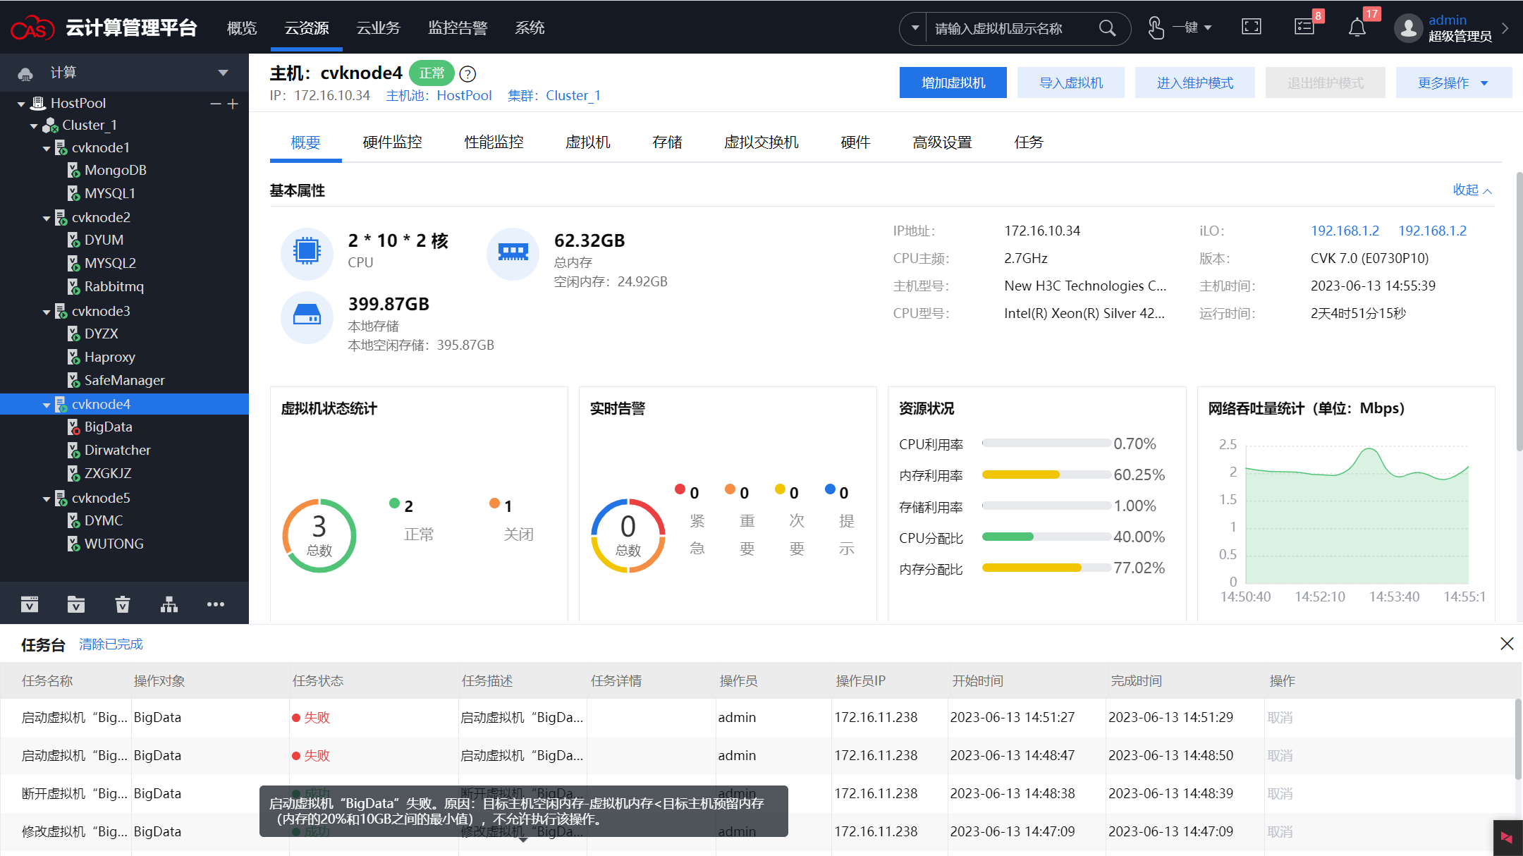Open the notification bell alerts
This screenshot has height=856, width=1523.
(x=1357, y=28)
